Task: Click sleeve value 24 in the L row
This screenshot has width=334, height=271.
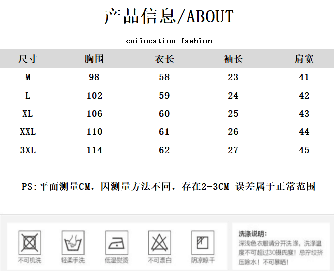Action: [x=233, y=96]
